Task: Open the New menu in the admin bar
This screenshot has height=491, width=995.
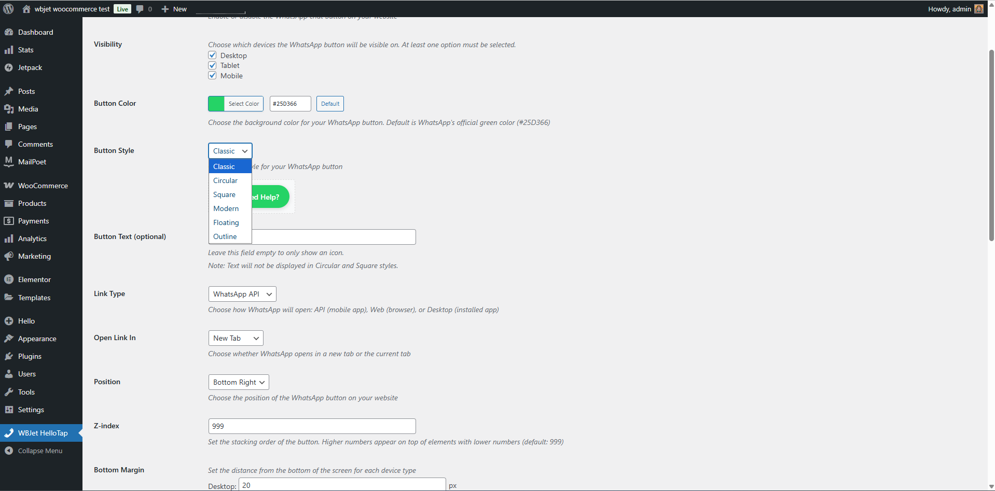Action: pyautogui.click(x=173, y=9)
